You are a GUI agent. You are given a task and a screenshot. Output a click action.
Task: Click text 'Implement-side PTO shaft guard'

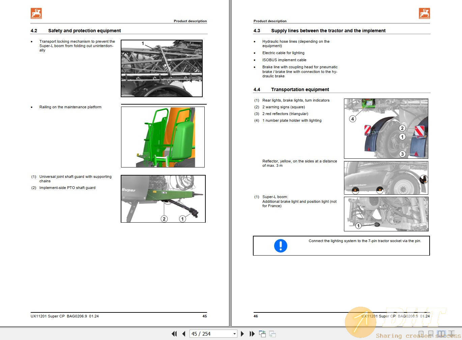67,188
